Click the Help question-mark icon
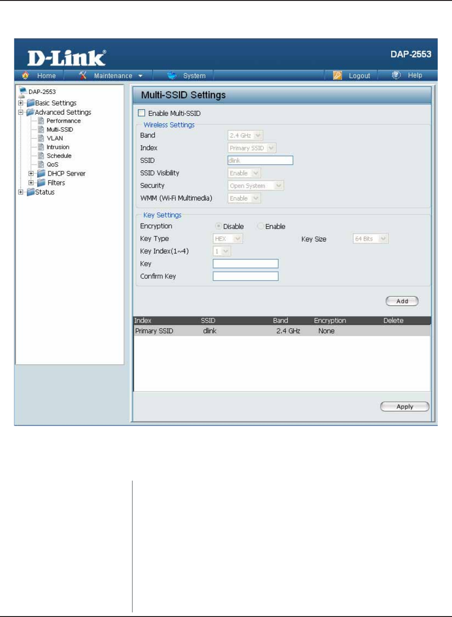The width and height of the screenshot is (452, 617). (x=396, y=75)
